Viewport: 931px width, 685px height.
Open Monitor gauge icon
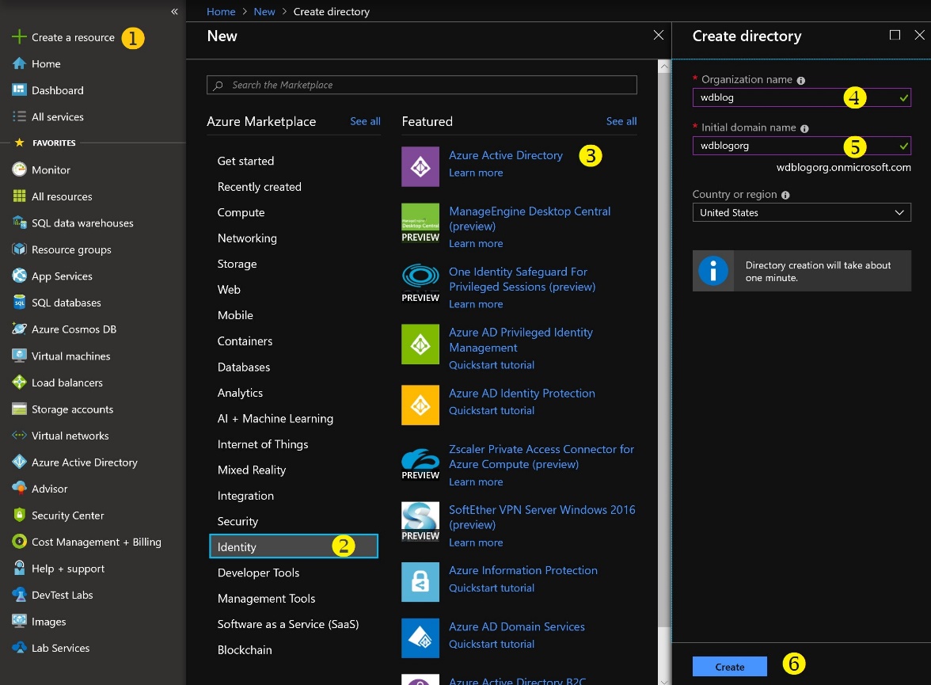(19, 169)
